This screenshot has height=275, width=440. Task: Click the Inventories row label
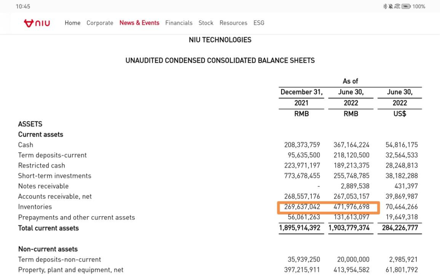pyautogui.click(x=35, y=207)
